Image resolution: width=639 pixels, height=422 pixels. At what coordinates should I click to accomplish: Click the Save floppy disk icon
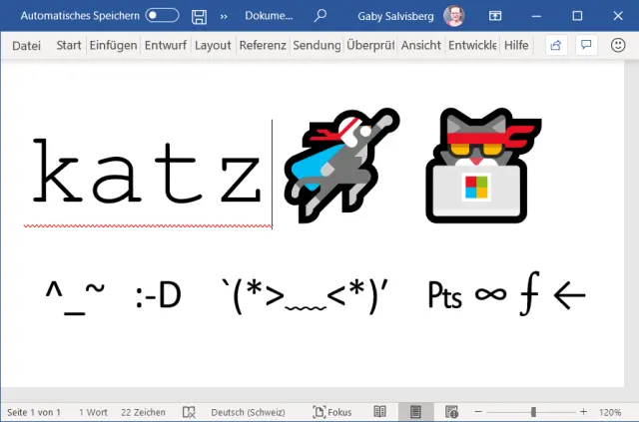point(199,17)
